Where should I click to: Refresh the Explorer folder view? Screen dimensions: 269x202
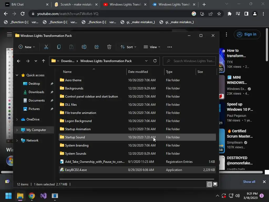tap(155, 61)
